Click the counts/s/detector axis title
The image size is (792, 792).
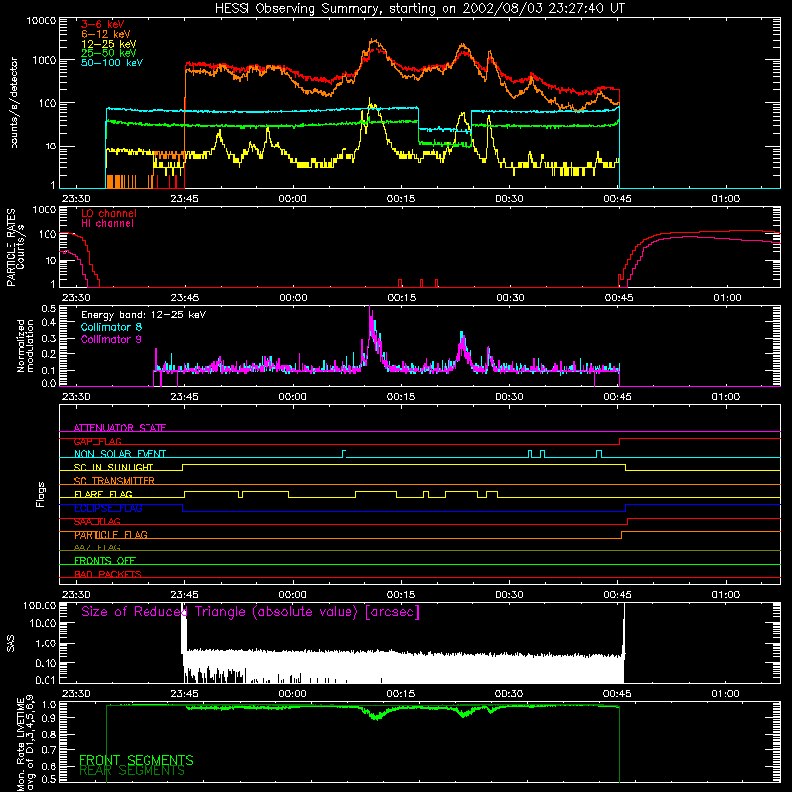pyautogui.click(x=14, y=103)
